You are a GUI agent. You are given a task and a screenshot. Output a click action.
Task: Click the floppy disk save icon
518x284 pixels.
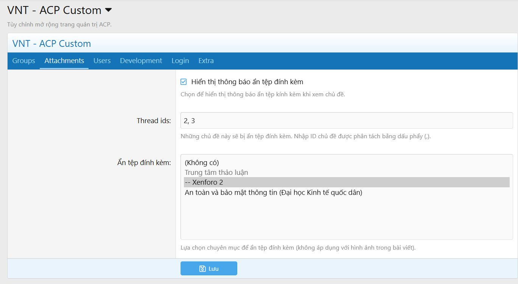[x=202, y=269]
